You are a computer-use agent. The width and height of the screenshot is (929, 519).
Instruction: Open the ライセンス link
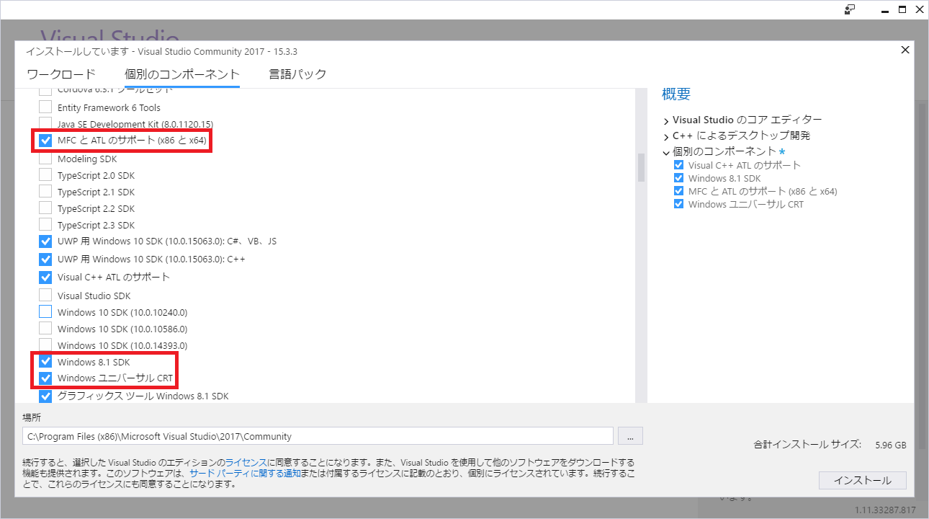[x=246, y=462]
